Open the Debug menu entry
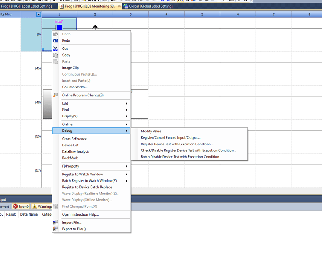Image resolution: width=322 pixels, height=256 pixels. tap(91, 131)
